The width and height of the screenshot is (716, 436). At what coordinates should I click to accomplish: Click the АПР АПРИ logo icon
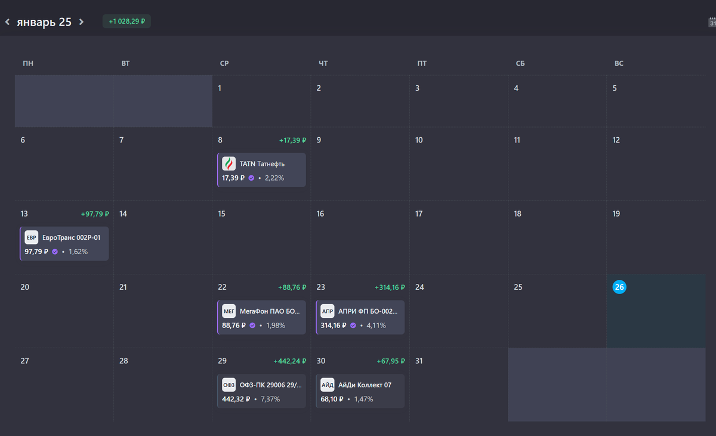pos(328,311)
